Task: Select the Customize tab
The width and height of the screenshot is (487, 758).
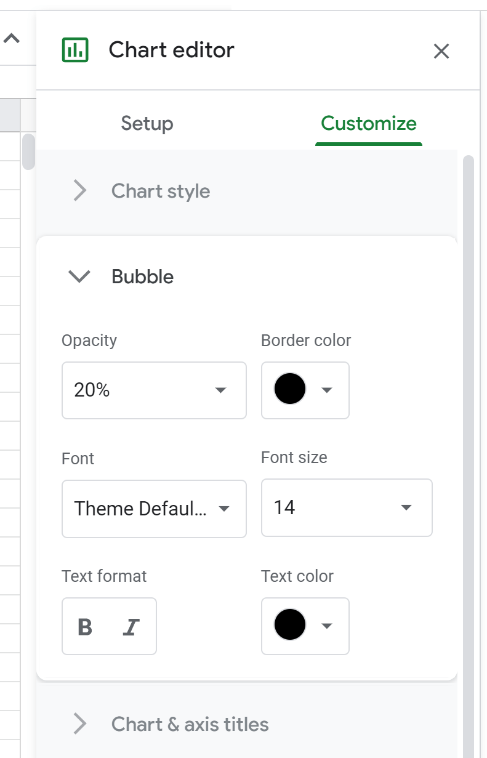Action: tap(368, 123)
